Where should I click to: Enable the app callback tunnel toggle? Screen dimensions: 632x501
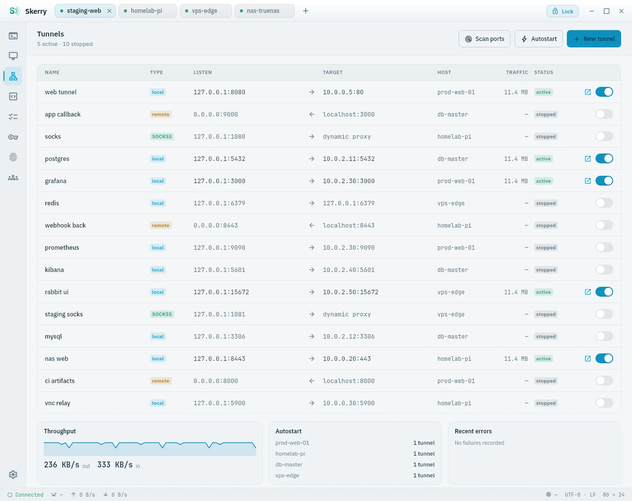(x=604, y=114)
